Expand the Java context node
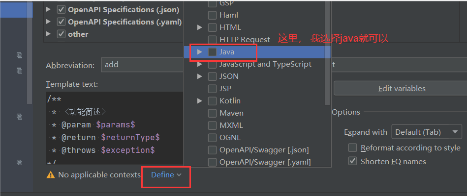The height and width of the screenshot is (196, 467). point(200,52)
